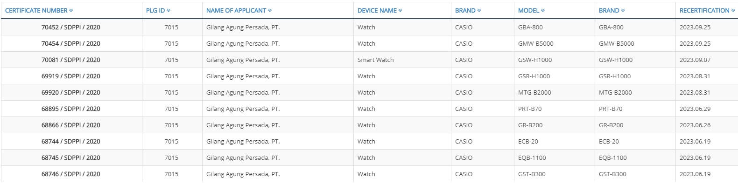The height and width of the screenshot is (185, 738).
Task: Select the CERTIFICATE NUMBER header label
Action: [36, 10]
